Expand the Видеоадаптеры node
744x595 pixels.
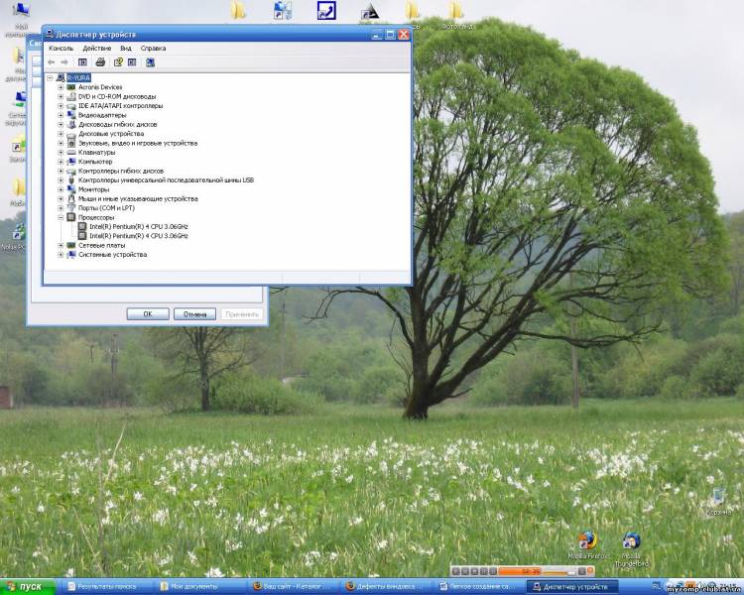[x=61, y=115]
